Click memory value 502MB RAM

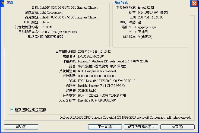pyautogui.click(x=87, y=91)
